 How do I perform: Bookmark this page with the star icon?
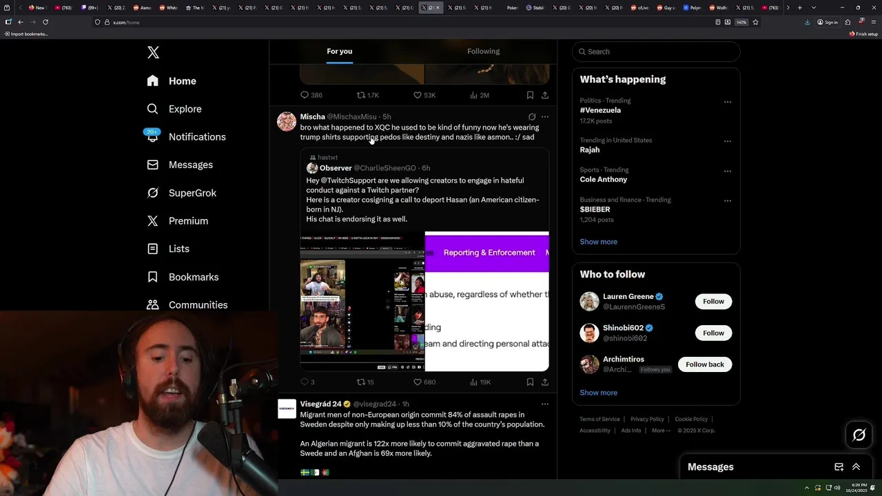[x=755, y=22]
